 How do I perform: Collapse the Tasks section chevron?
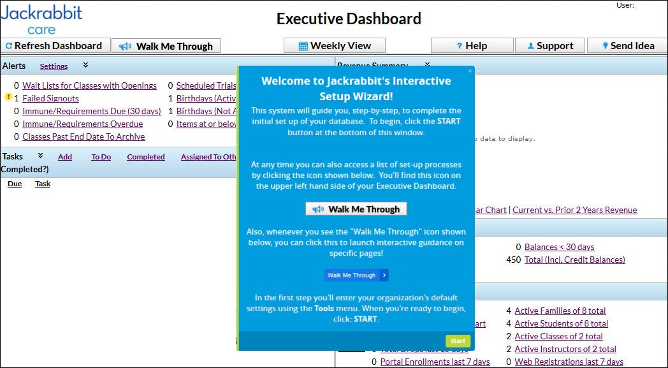(40, 156)
